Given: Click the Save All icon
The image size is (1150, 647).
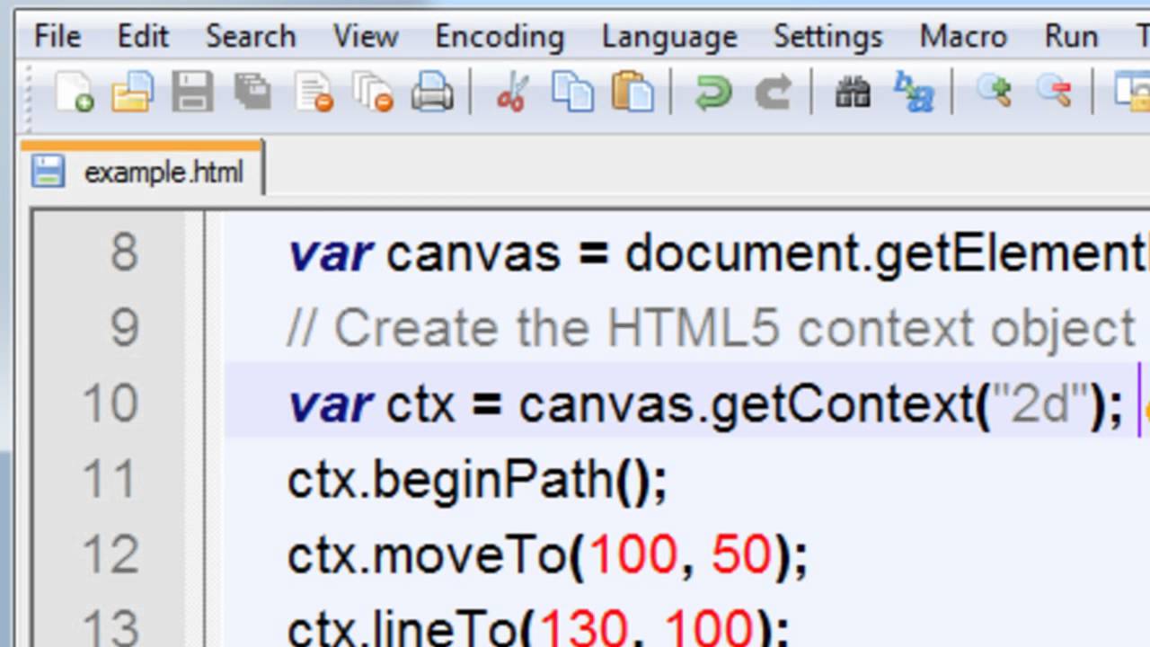Looking at the screenshot, I should (x=252, y=92).
